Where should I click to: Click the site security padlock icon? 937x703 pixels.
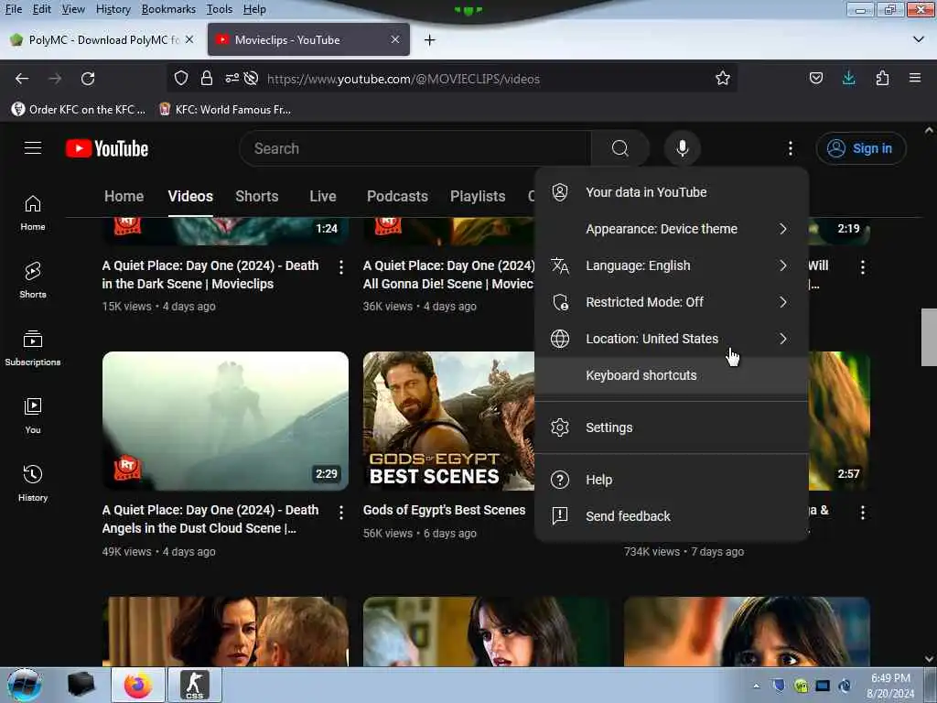[x=207, y=79]
